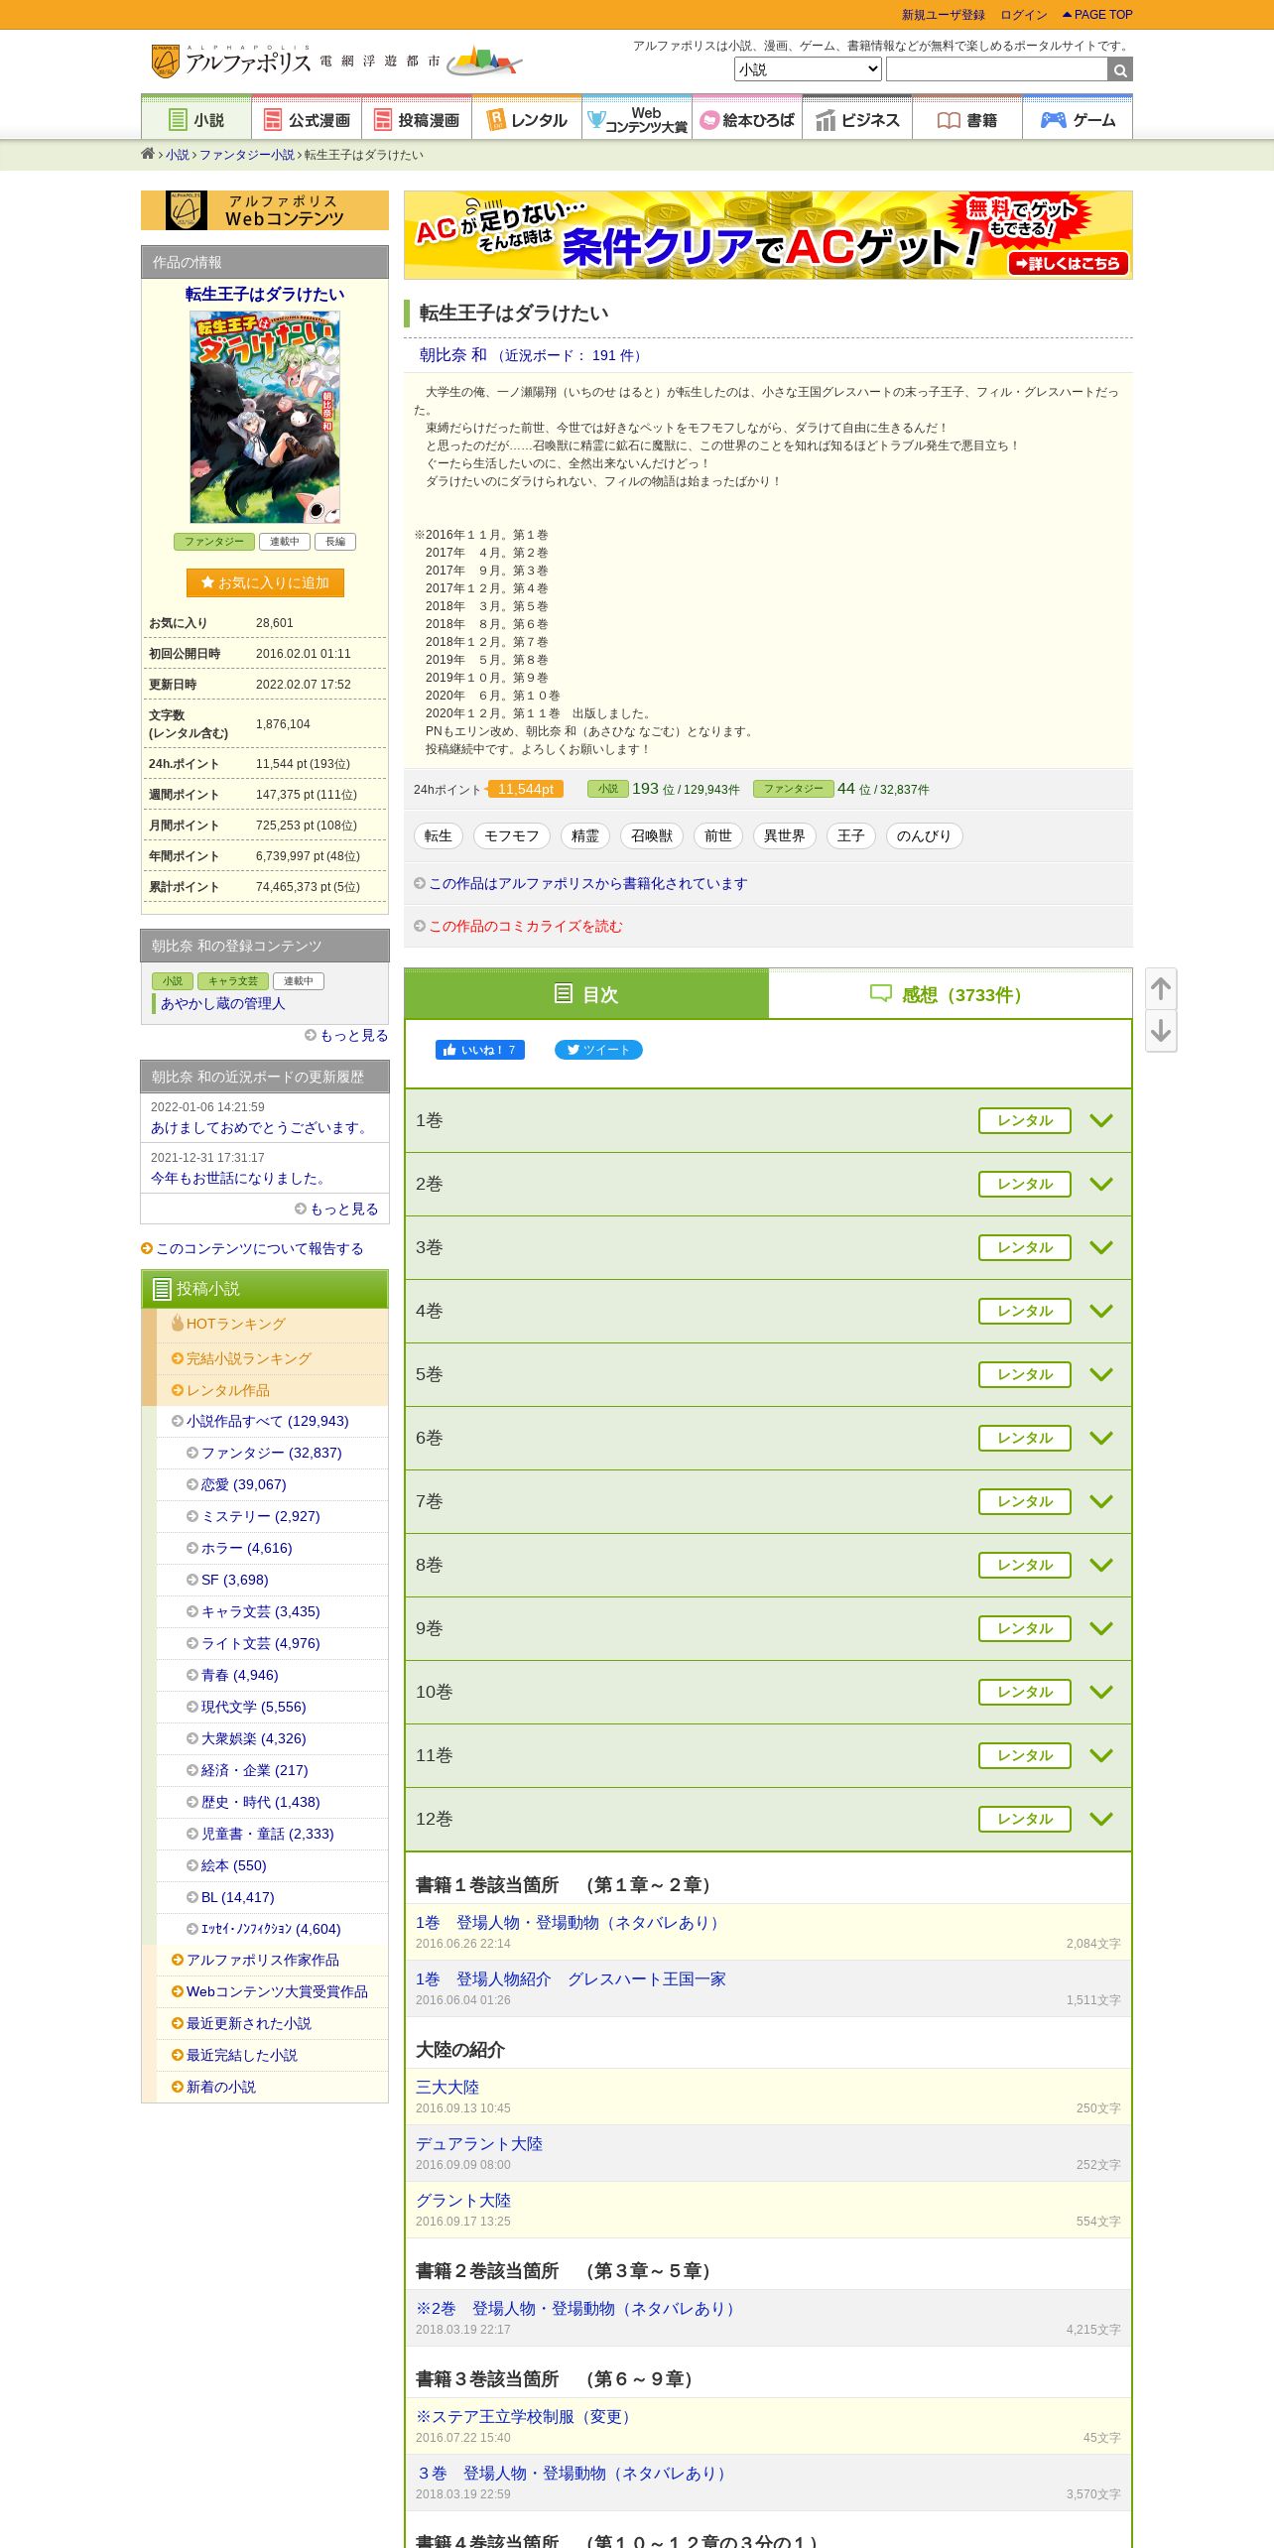The height and width of the screenshot is (2548, 1274).
Task: Open この作品のコミカライズを読む link
Action: [526, 926]
